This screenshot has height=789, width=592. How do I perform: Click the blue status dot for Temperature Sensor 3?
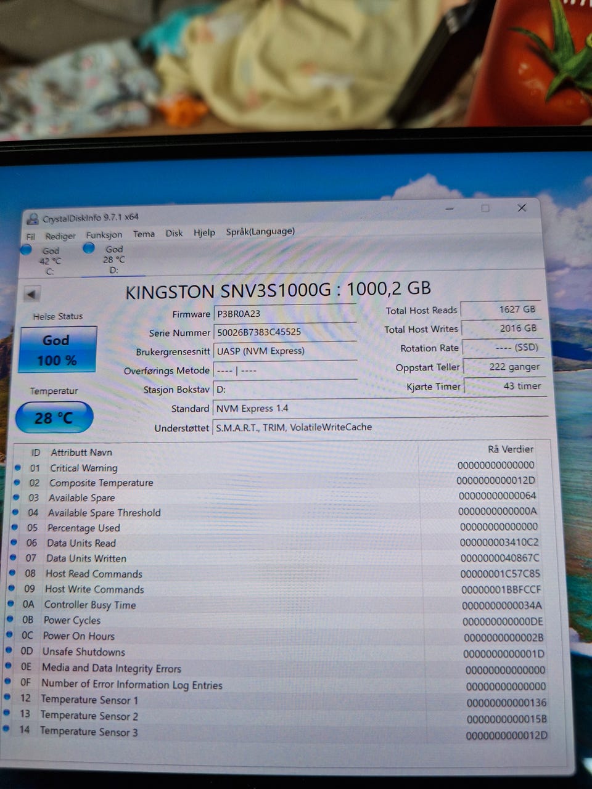(6, 729)
